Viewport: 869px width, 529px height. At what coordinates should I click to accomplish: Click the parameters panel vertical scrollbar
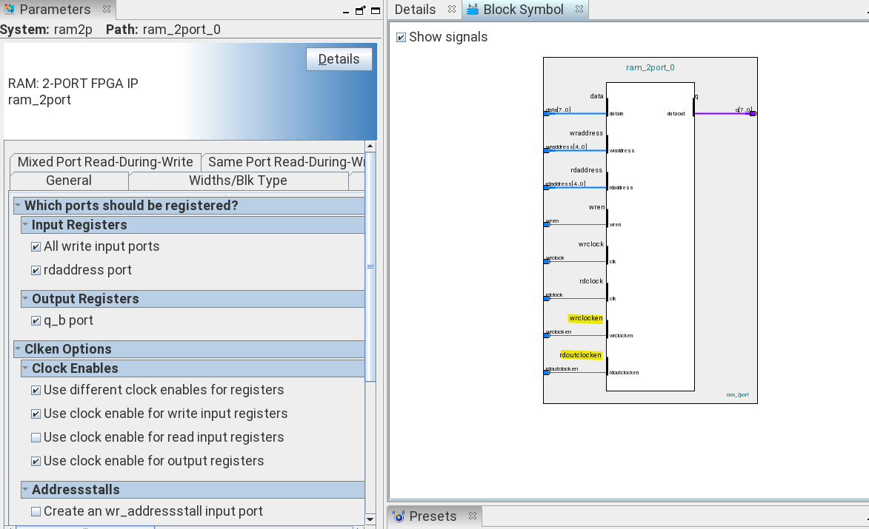(370, 267)
